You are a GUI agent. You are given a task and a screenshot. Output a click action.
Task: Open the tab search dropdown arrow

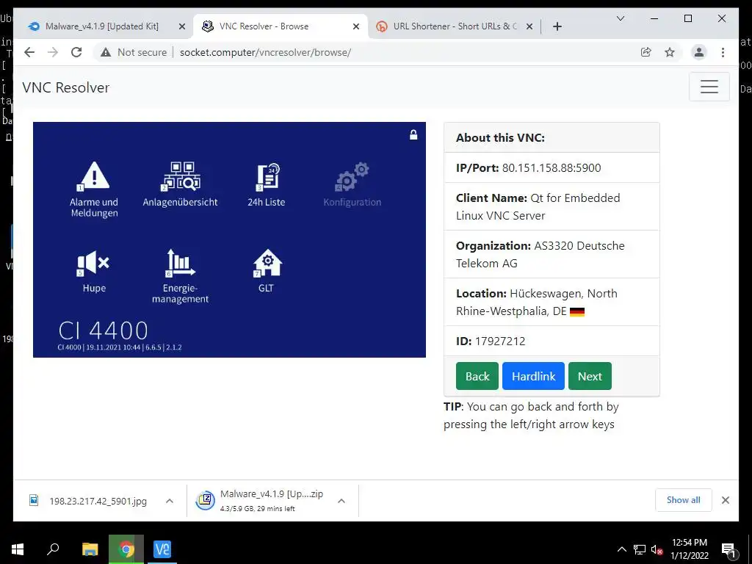coord(620,18)
